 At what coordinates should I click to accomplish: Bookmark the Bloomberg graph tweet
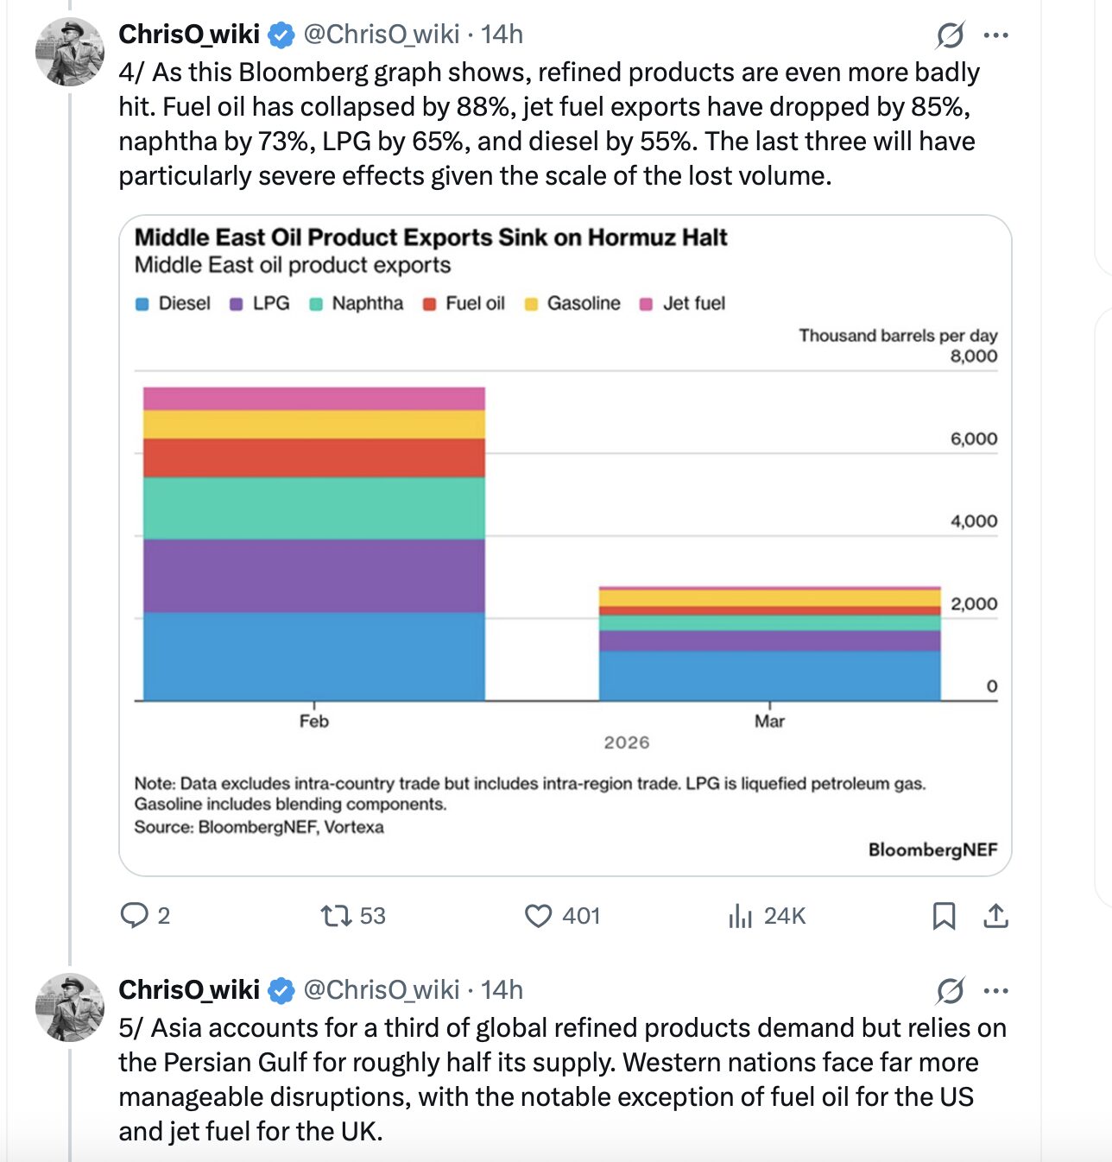pos(944,915)
